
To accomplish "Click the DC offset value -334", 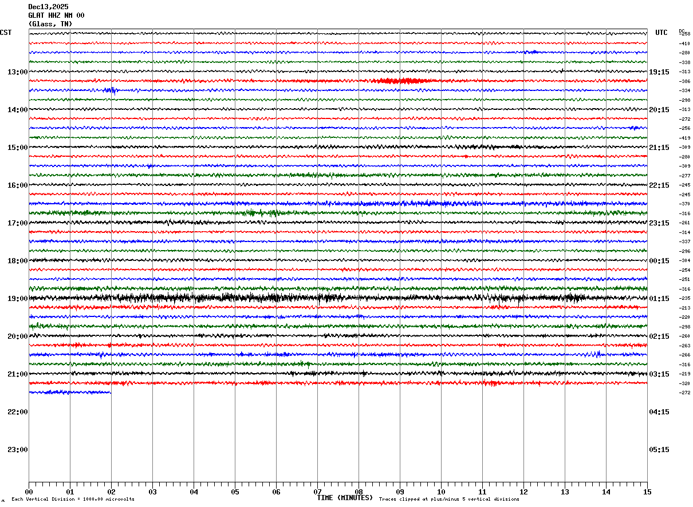I will tap(684, 90).
